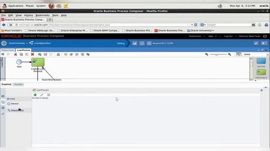The width and height of the screenshot is (270, 151).
Task: Click the green plus add icon under LoanProcess
Action: pos(35,95)
